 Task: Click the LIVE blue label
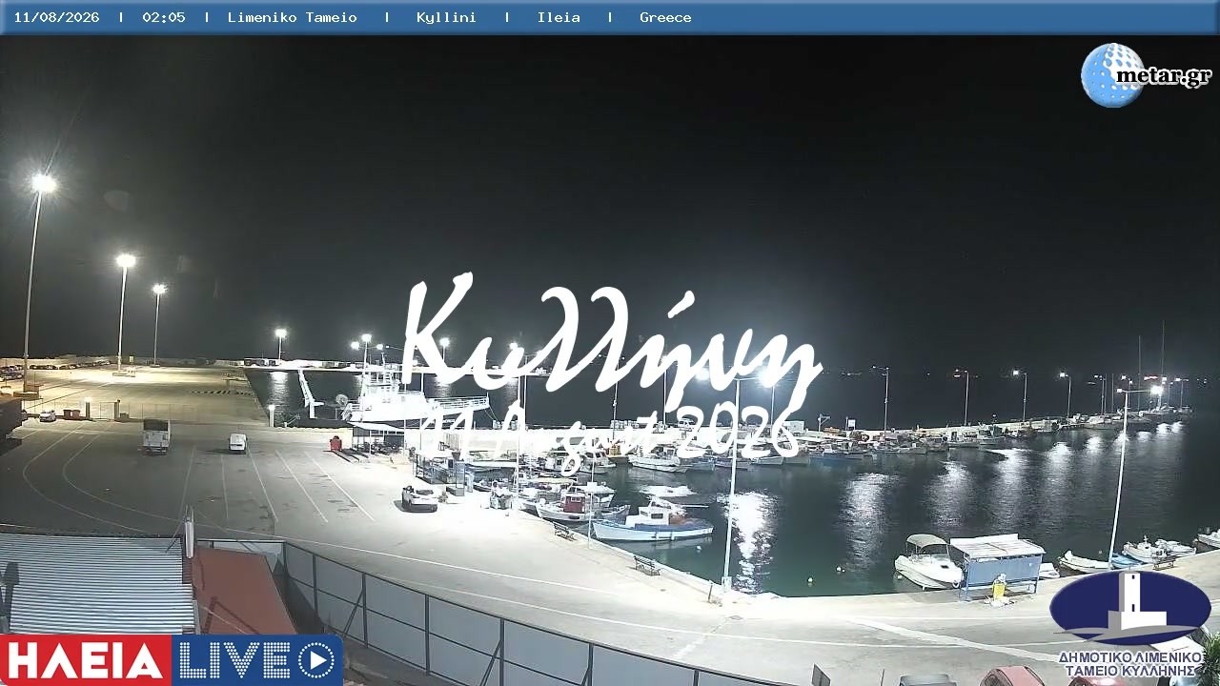234,660
